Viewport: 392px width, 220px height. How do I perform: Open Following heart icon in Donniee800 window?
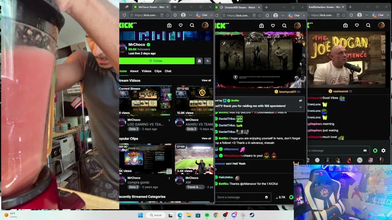pyautogui.click(x=273, y=26)
